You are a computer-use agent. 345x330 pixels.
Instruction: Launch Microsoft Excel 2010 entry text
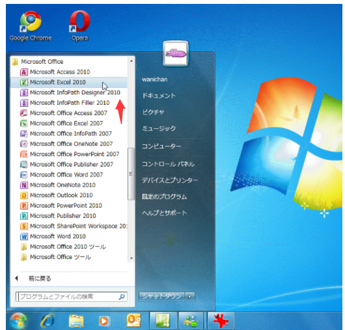tap(58, 82)
